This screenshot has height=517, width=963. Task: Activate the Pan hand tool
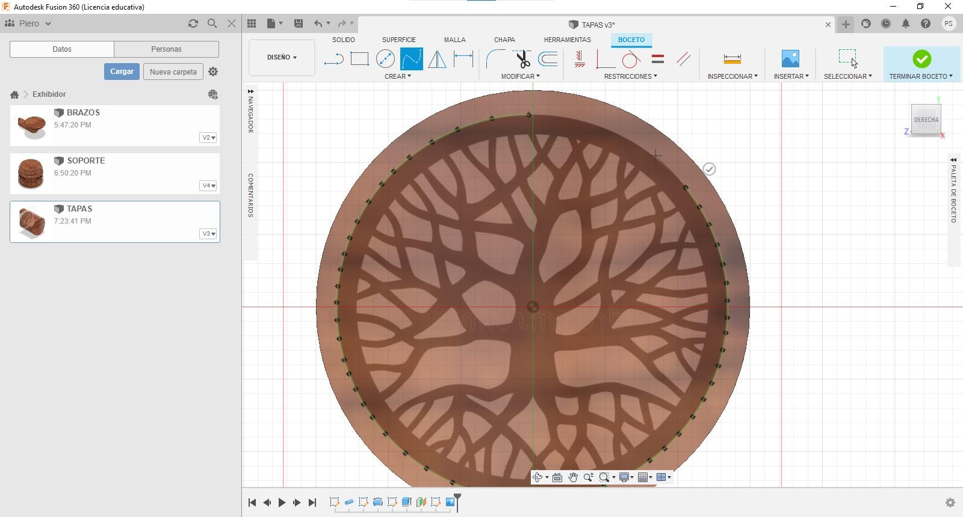point(572,477)
